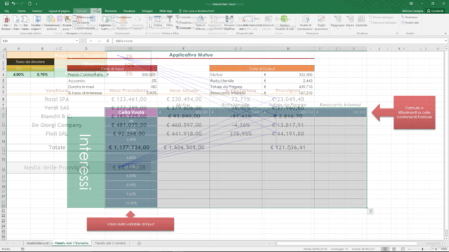The image size is (449, 252).
Task: Open Analisi dati tool
Action: pyautogui.click(x=410, y=22)
